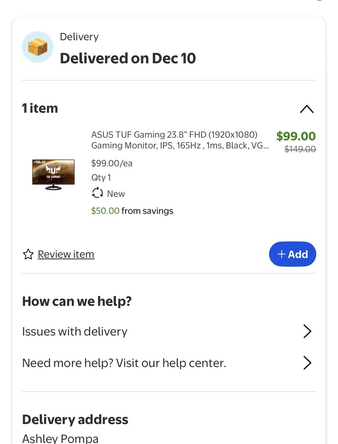Screen dimensions: 338x444
Task: Select Need more help? Visit our help center
Action: pyautogui.click(x=169, y=363)
